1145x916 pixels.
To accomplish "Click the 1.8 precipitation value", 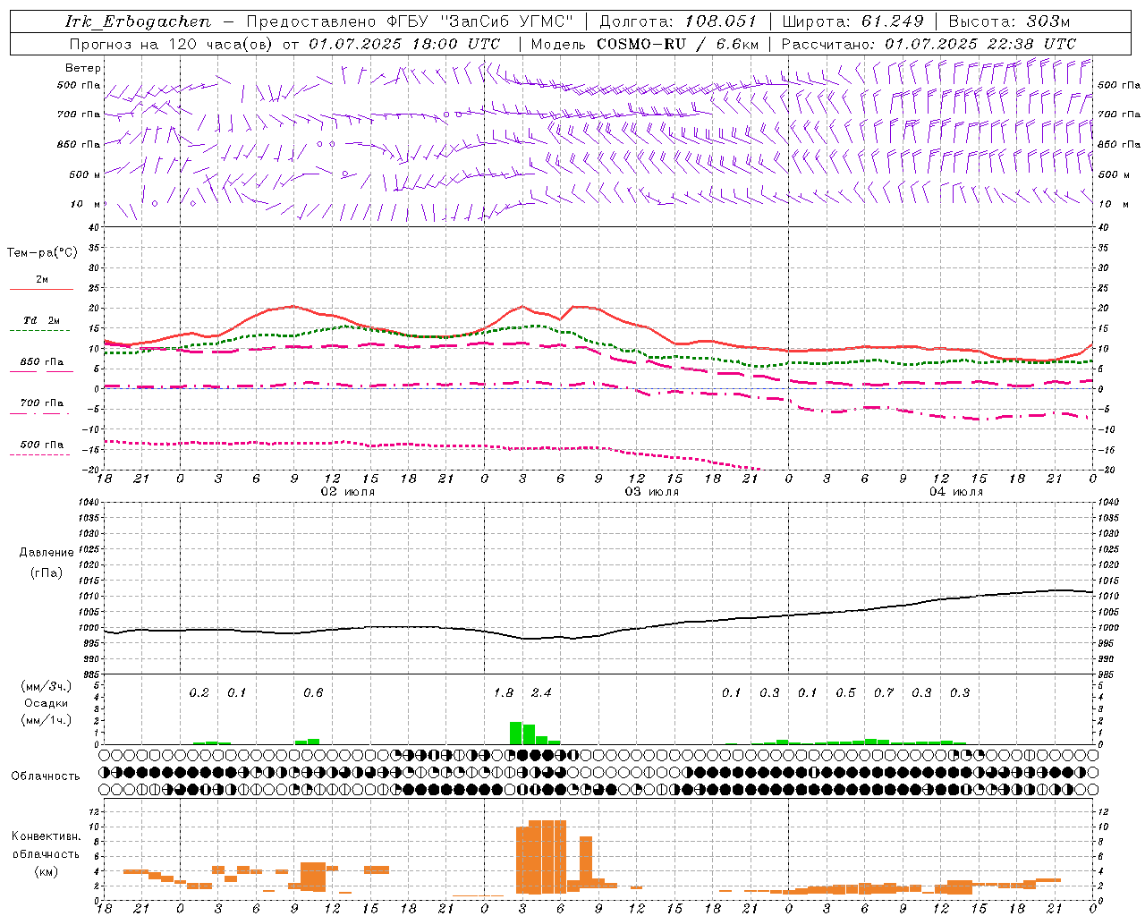I will pyautogui.click(x=504, y=693).
